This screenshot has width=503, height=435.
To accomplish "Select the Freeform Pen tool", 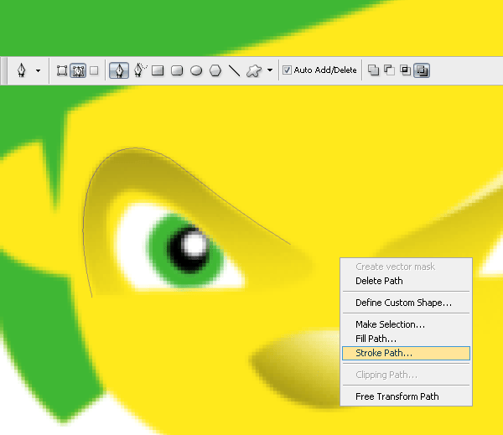I will (139, 70).
